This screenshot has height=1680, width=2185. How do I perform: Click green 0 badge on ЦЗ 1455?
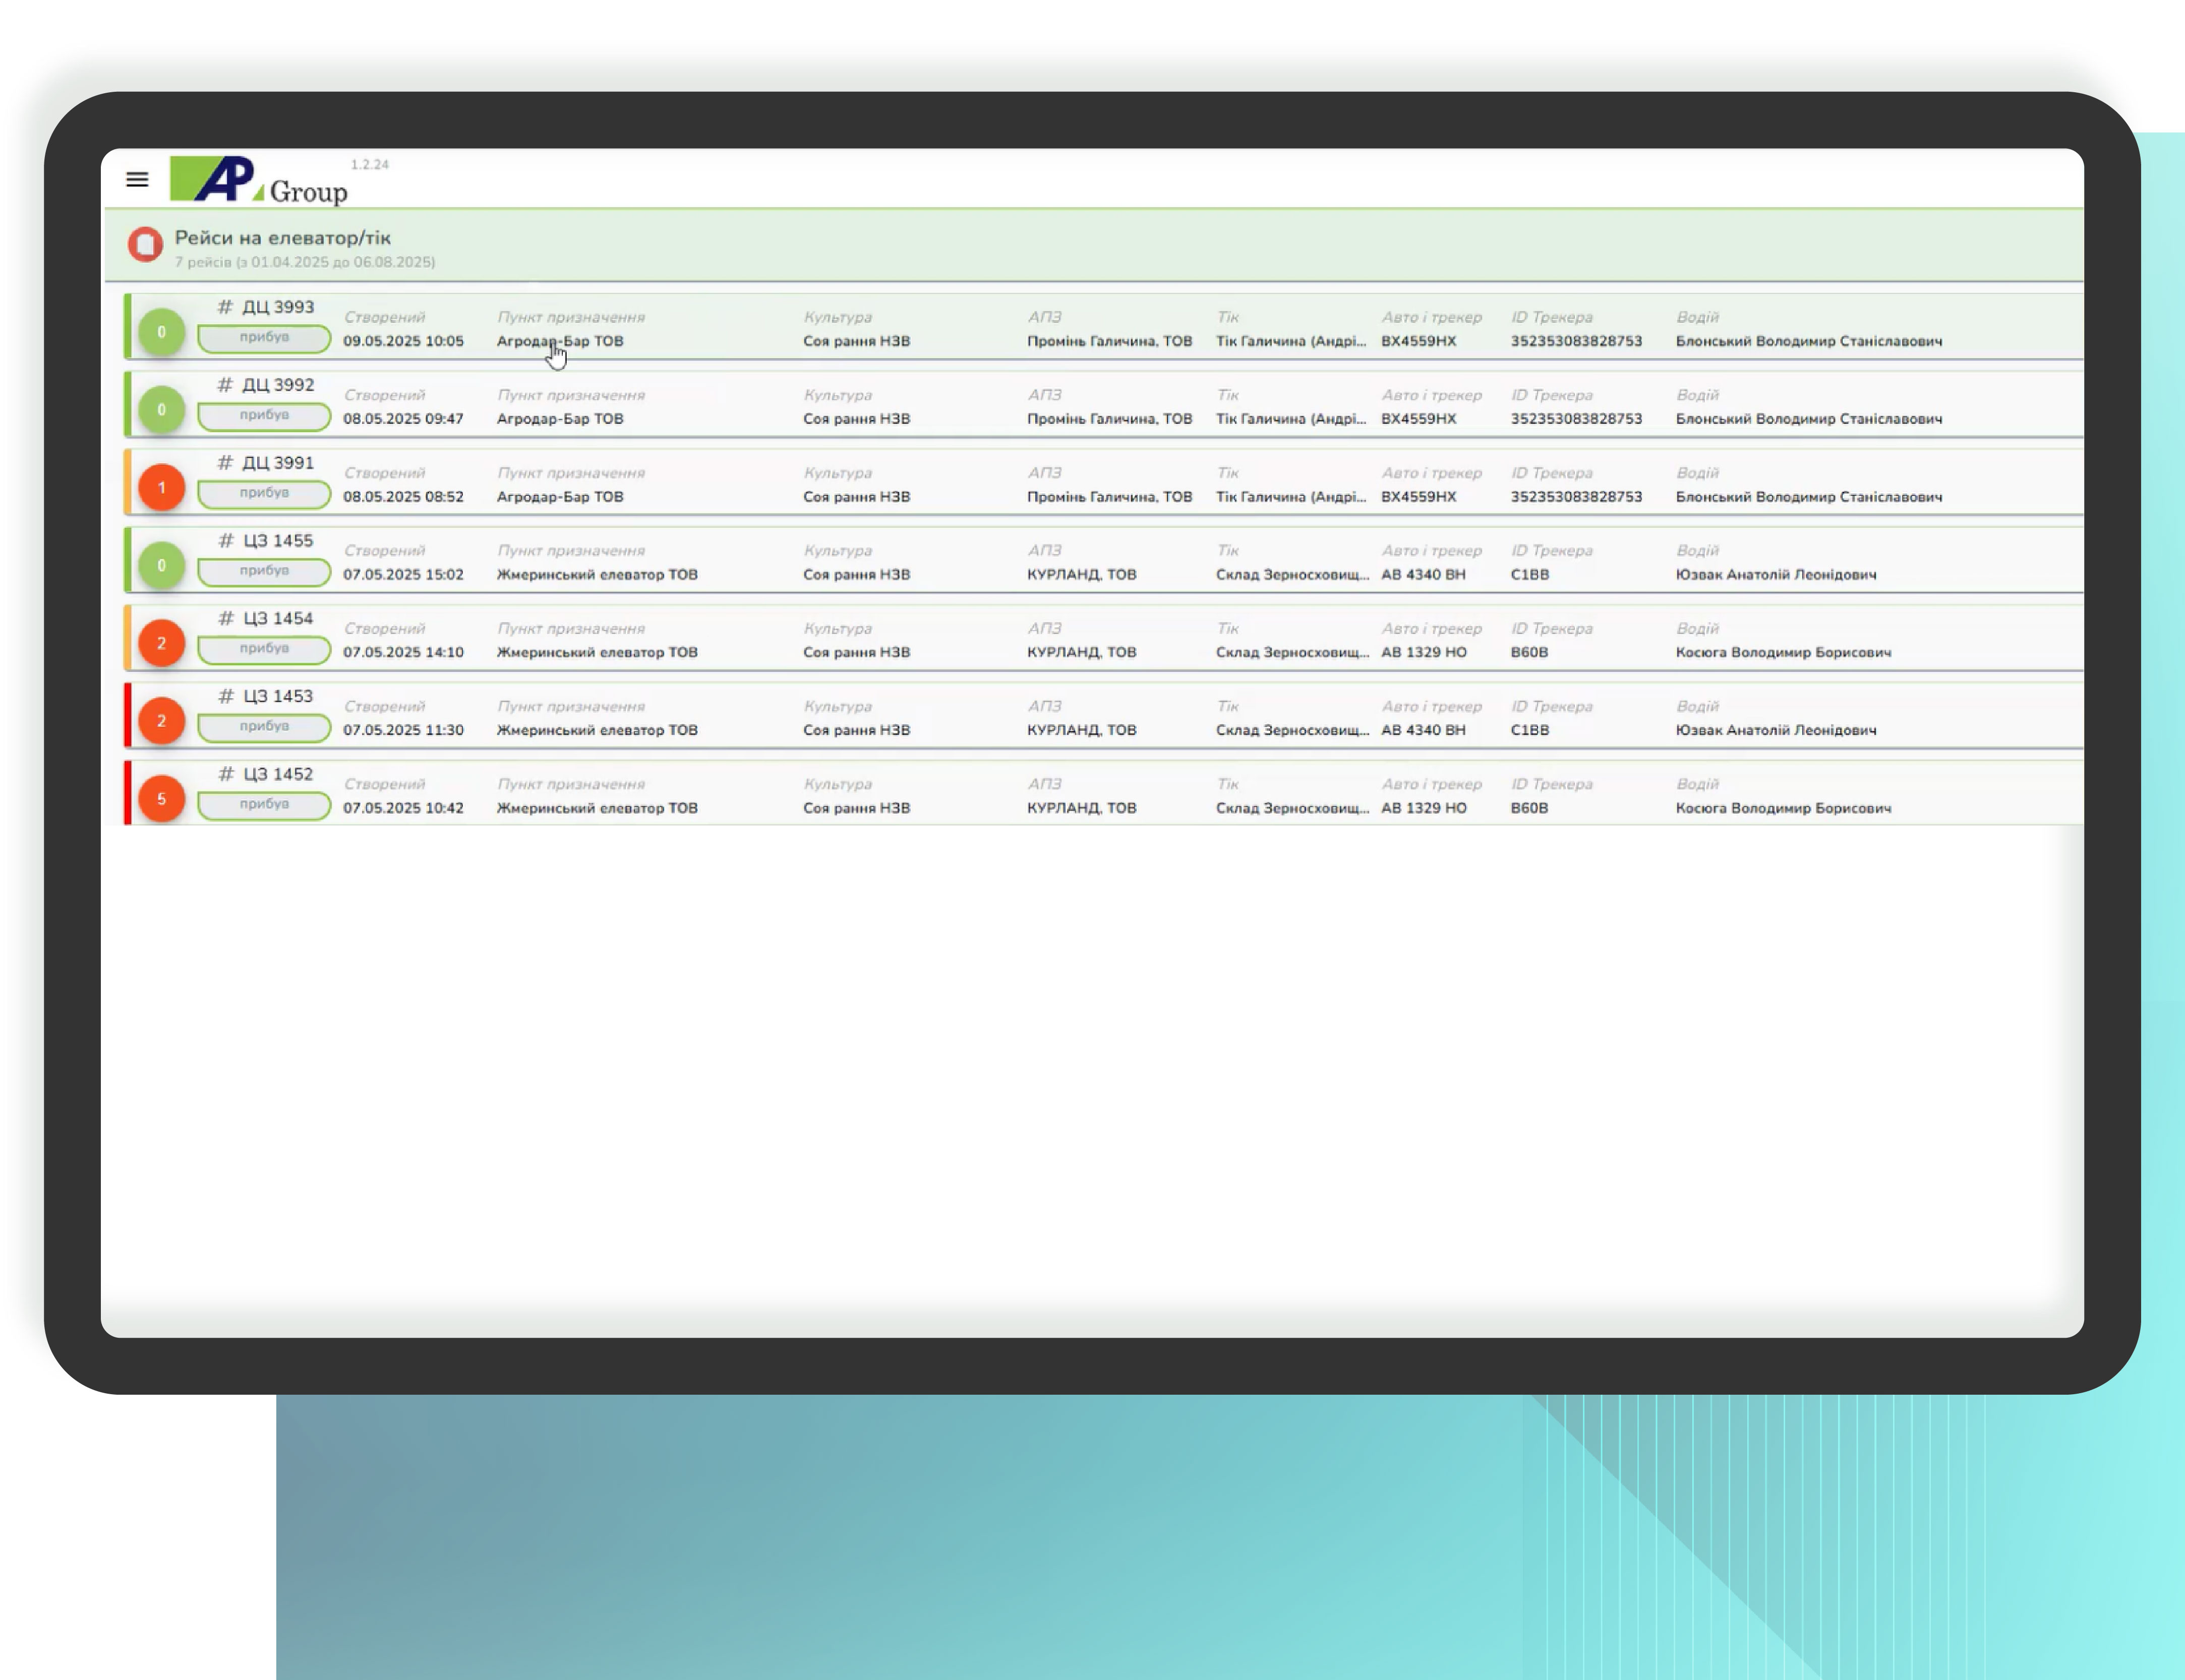pos(161,566)
